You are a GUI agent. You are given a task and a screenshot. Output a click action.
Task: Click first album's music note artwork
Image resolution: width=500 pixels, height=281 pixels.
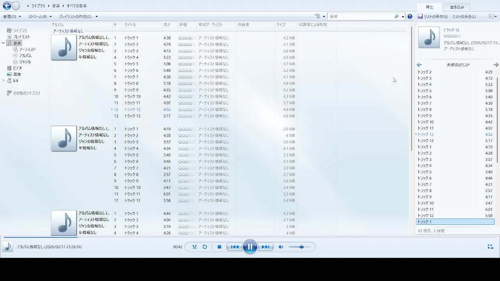pos(64,48)
